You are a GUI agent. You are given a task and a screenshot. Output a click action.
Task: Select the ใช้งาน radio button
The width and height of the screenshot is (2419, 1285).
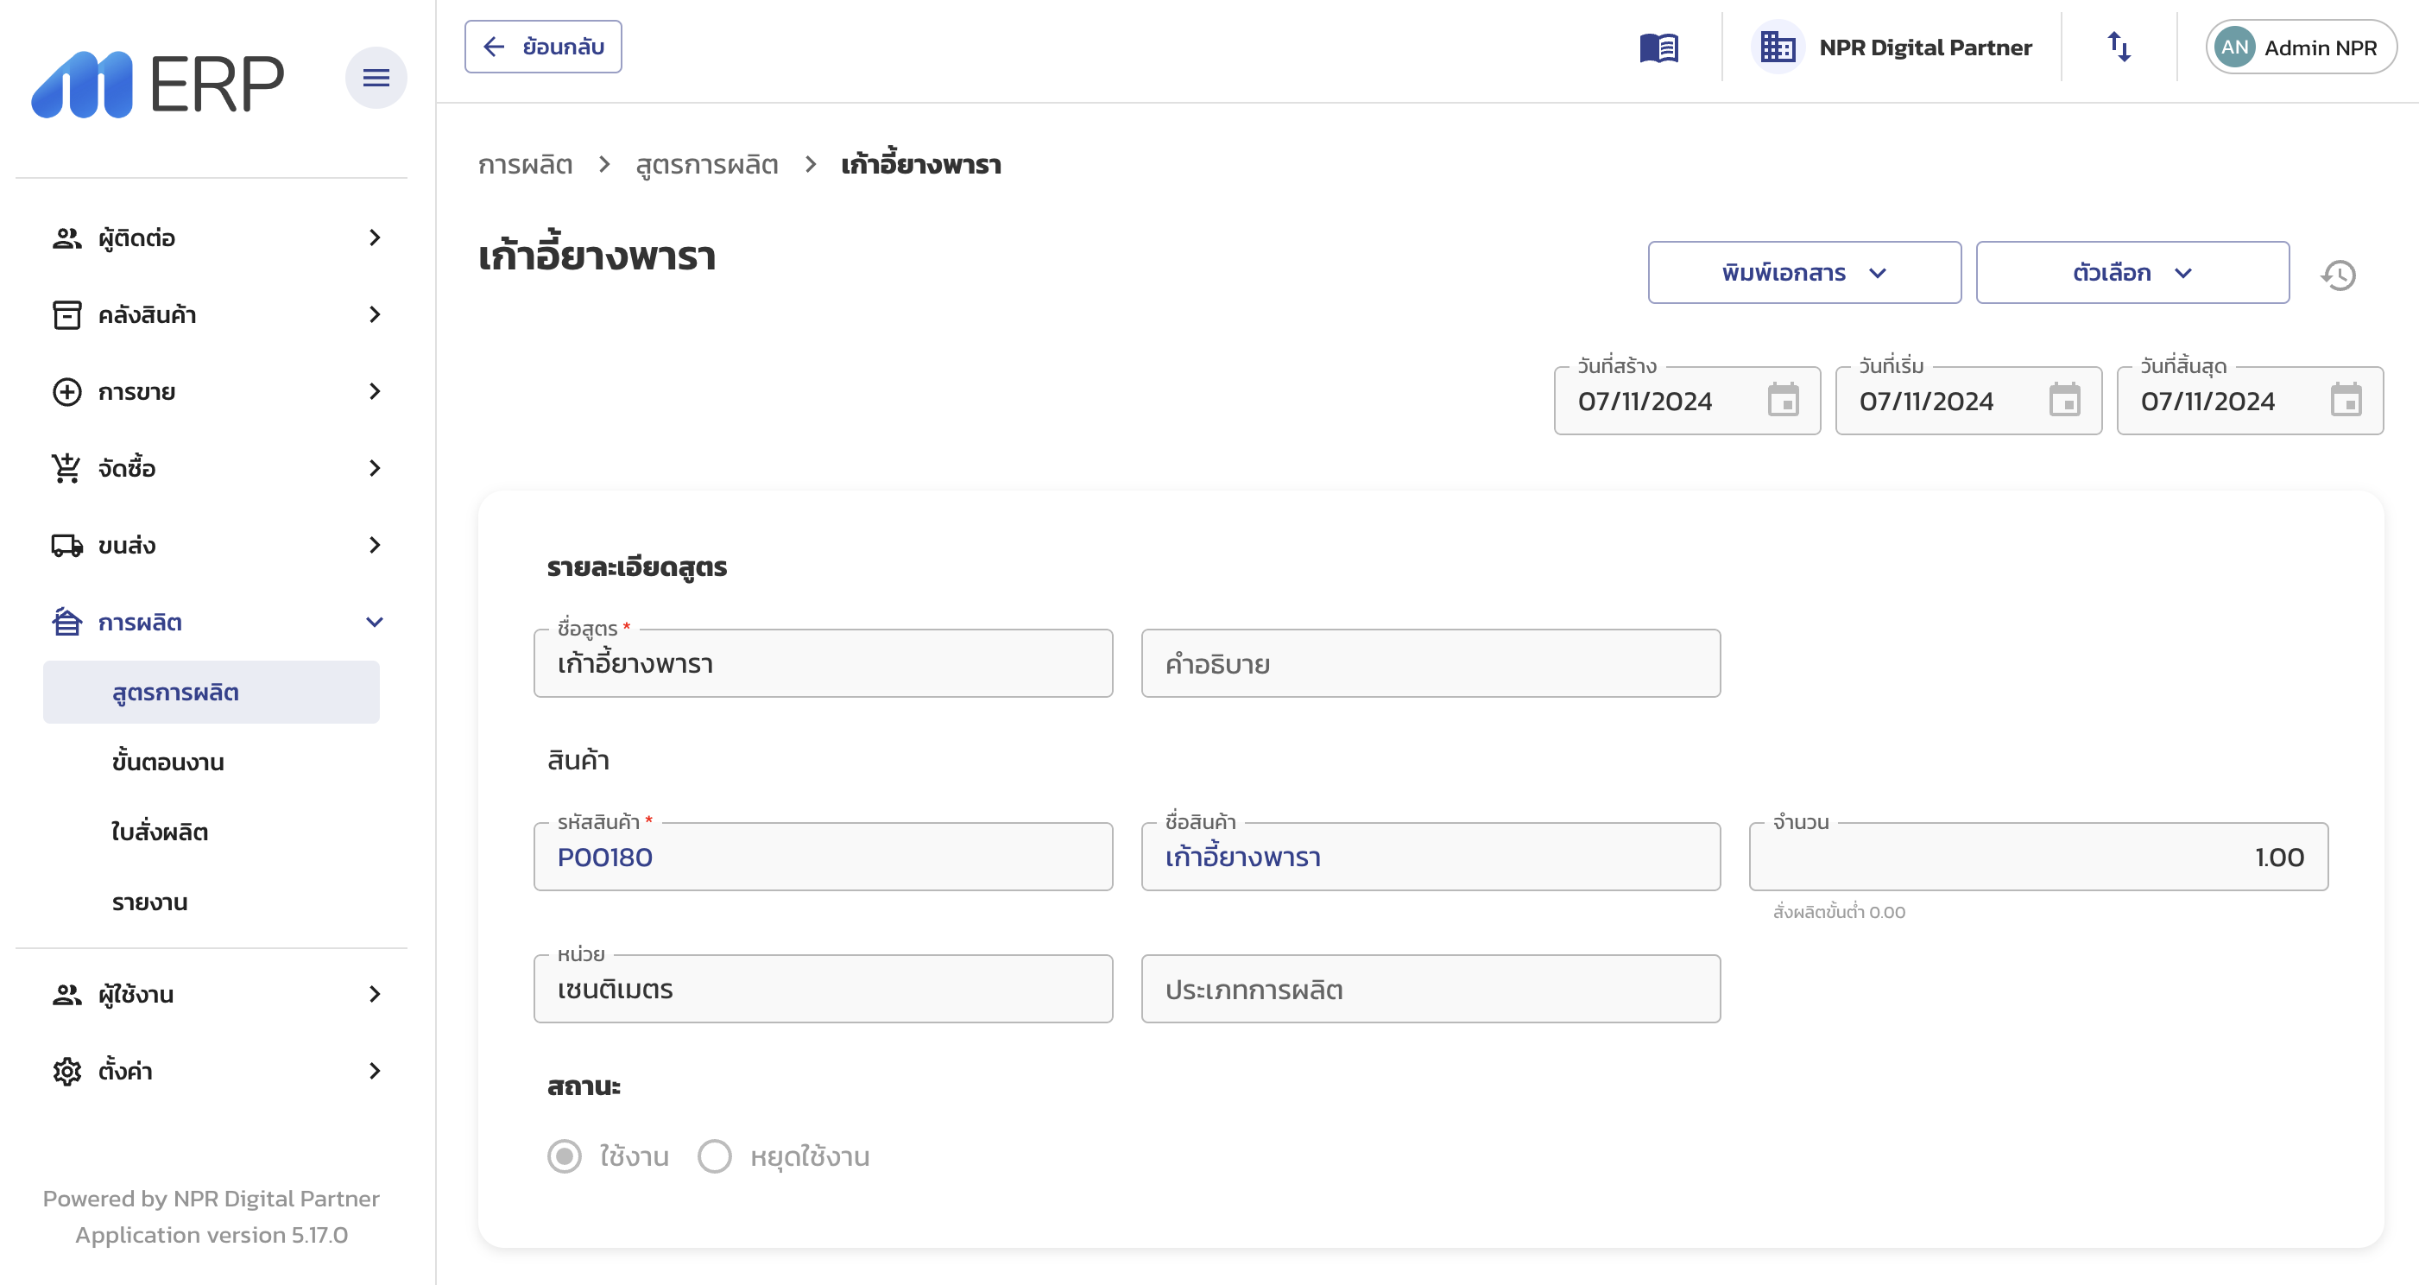click(565, 1156)
